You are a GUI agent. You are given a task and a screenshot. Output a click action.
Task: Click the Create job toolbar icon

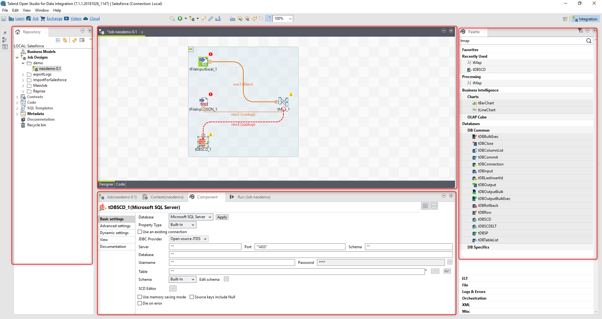pos(192,18)
